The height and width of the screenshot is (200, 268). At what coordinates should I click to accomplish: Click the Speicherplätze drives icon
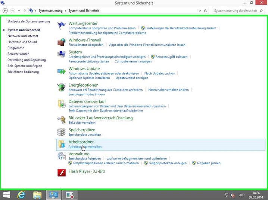tap(61, 132)
